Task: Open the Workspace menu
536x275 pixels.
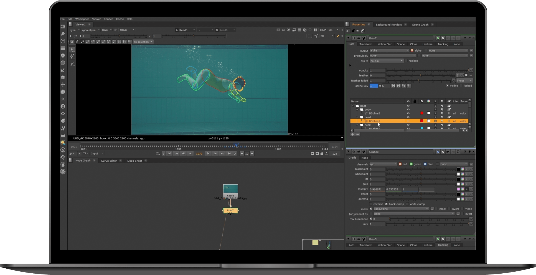Action: (82, 19)
